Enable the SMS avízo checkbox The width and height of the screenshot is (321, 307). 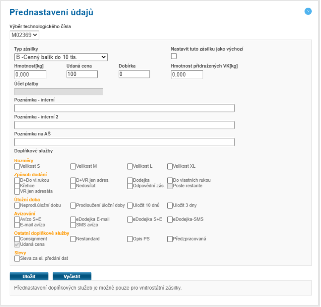point(73,225)
